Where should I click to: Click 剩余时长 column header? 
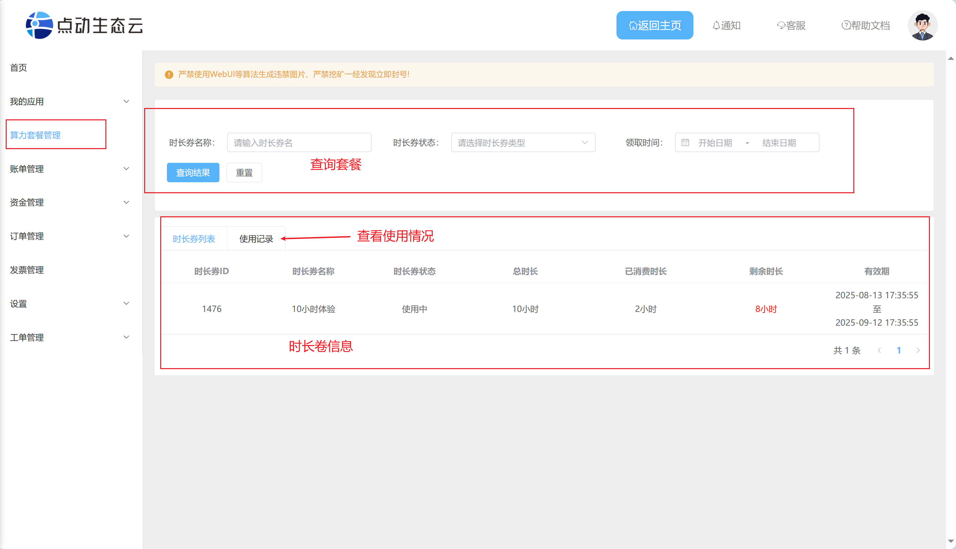point(766,271)
